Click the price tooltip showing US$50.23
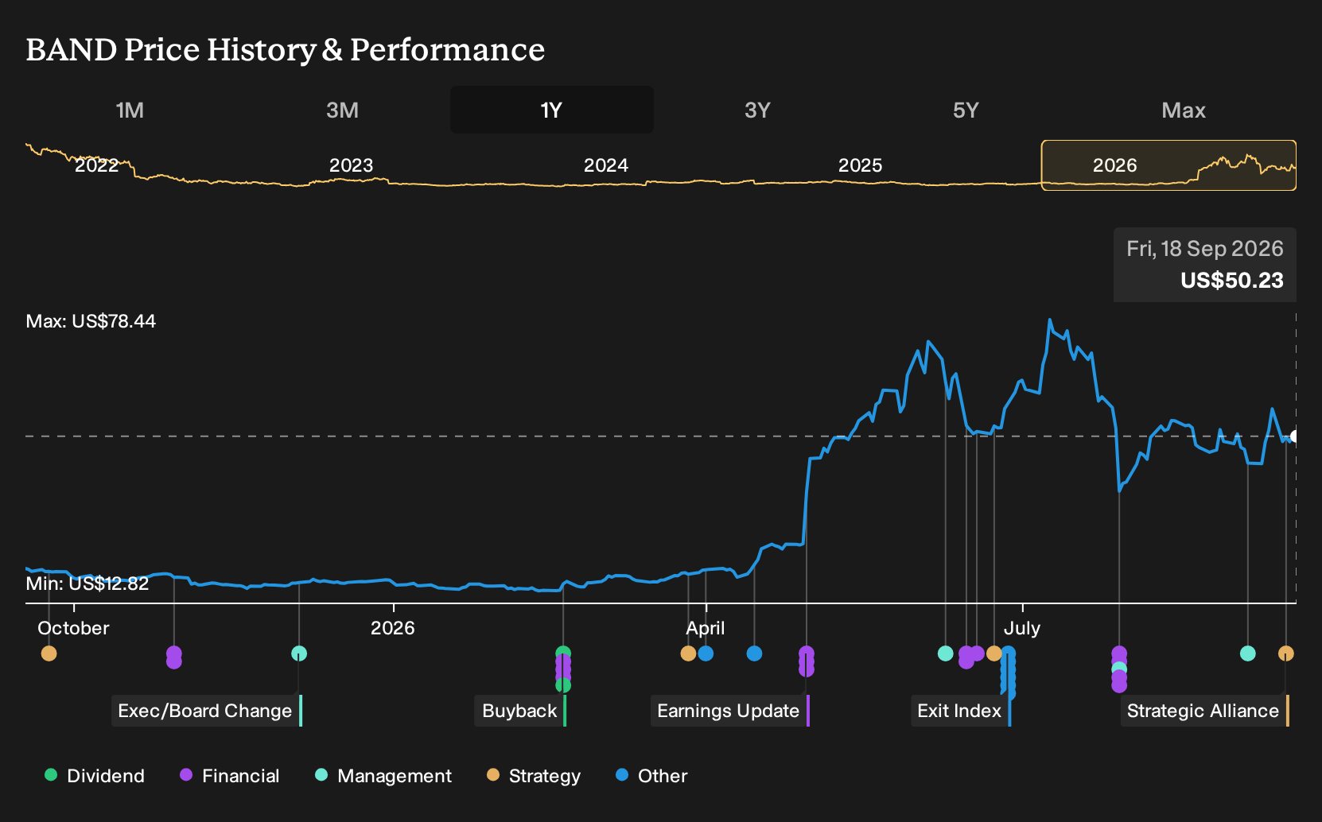The width and height of the screenshot is (1322, 822). pos(1205,265)
